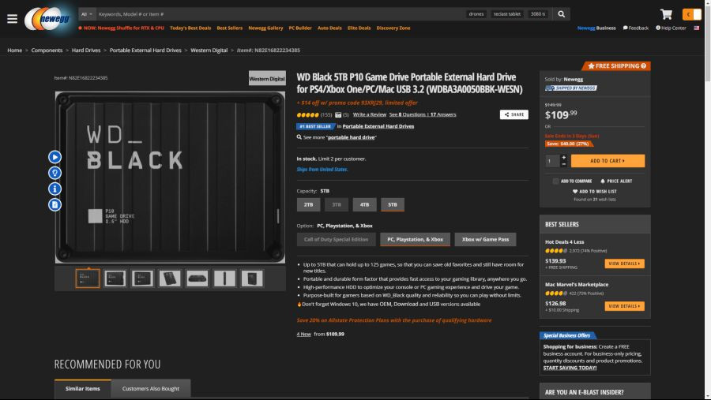Set a Price Alert
Screen dimensions: 711x400
click(x=615, y=181)
